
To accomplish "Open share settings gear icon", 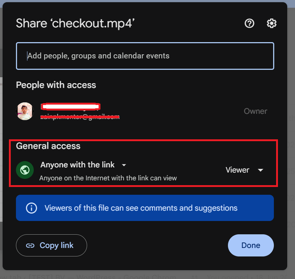I will pyautogui.click(x=271, y=23).
